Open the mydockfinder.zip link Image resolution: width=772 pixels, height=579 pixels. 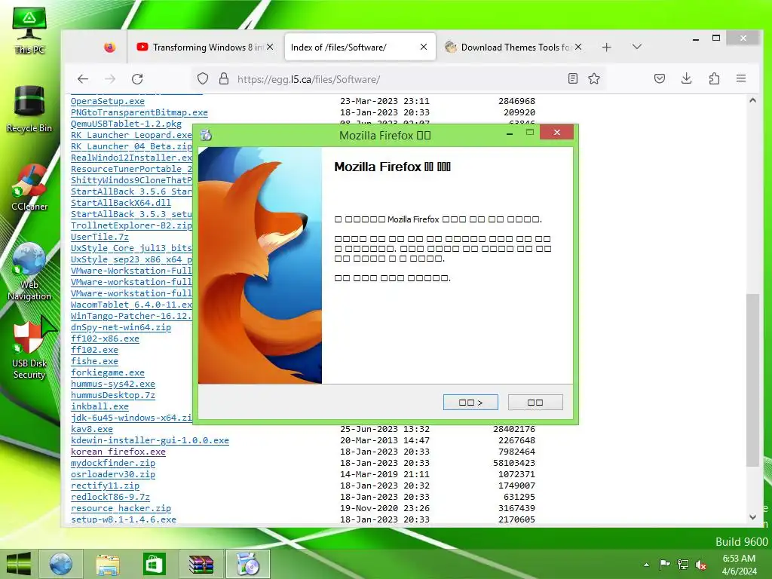(x=113, y=464)
